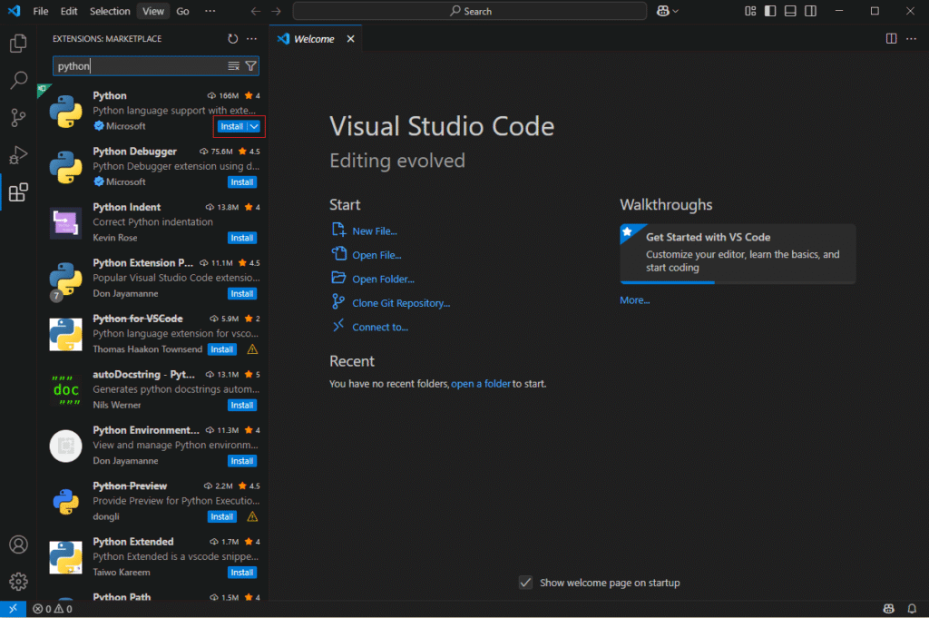Open the autoDocstring extension icon thumbnail
Viewport: 929px width, 618px height.
point(65,390)
